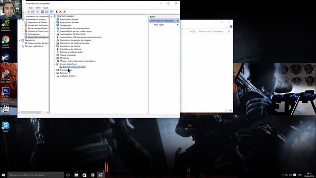The image size is (316, 178).
Task: Click the unknown device warning icon
Action: click(61, 67)
